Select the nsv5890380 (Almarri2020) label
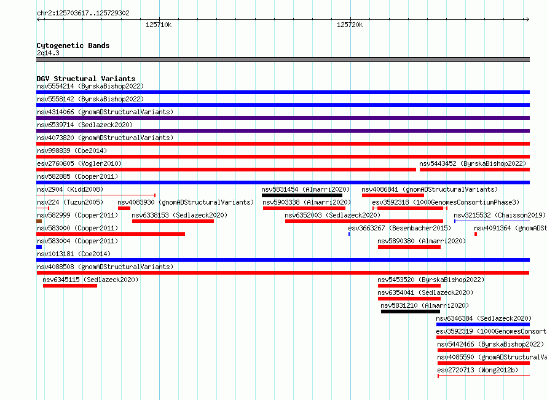 [422, 241]
